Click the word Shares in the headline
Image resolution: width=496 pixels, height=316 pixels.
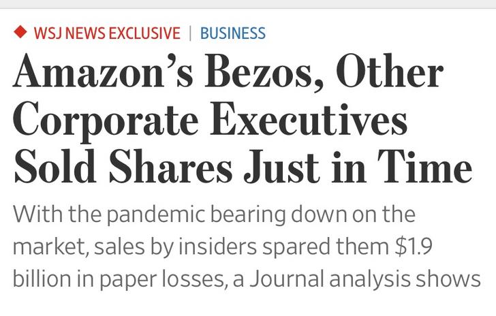(x=170, y=166)
